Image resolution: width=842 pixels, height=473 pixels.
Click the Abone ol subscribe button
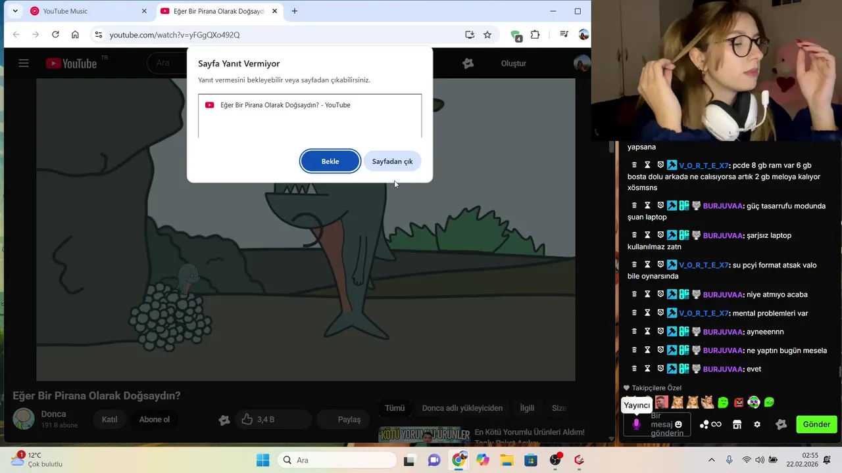coord(154,419)
